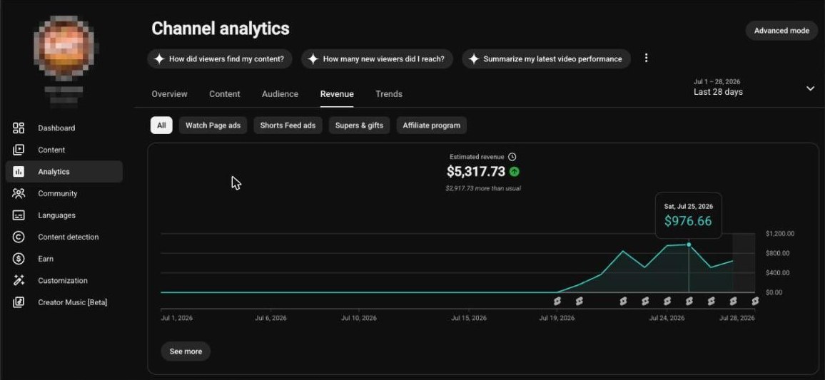Go to Content in the left sidebar
Image resolution: width=825 pixels, height=380 pixels.
[x=64, y=150]
